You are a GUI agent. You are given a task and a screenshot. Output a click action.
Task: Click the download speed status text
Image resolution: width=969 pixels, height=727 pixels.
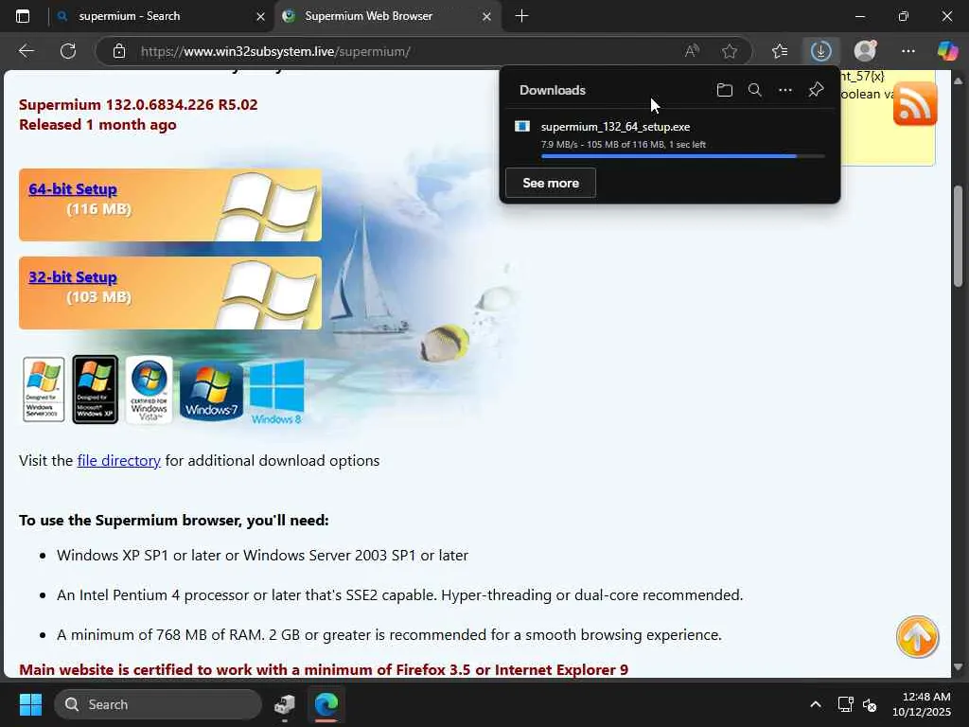click(x=623, y=145)
